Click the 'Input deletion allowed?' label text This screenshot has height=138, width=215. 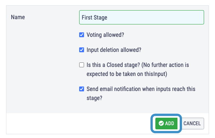pyautogui.click(x=114, y=50)
